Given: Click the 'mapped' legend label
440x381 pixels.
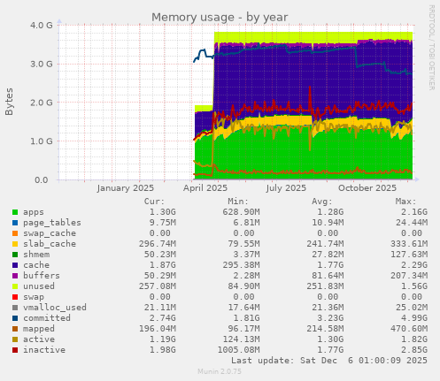Looking at the screenshot, I should click(39, 329).
